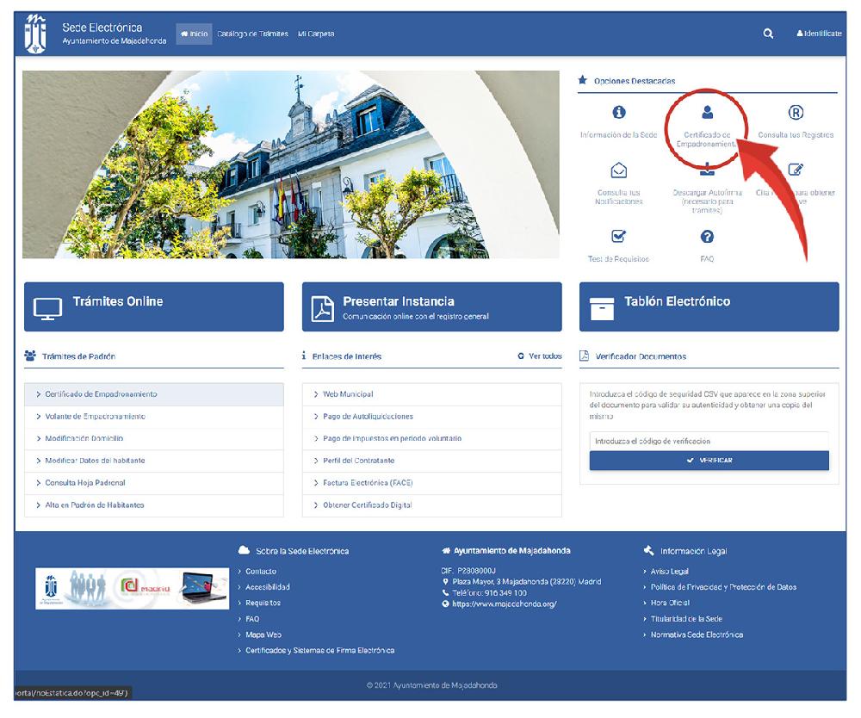861x718 pixels.
Task: Go to Mi Carpeta tab
Action: (316, 34)
